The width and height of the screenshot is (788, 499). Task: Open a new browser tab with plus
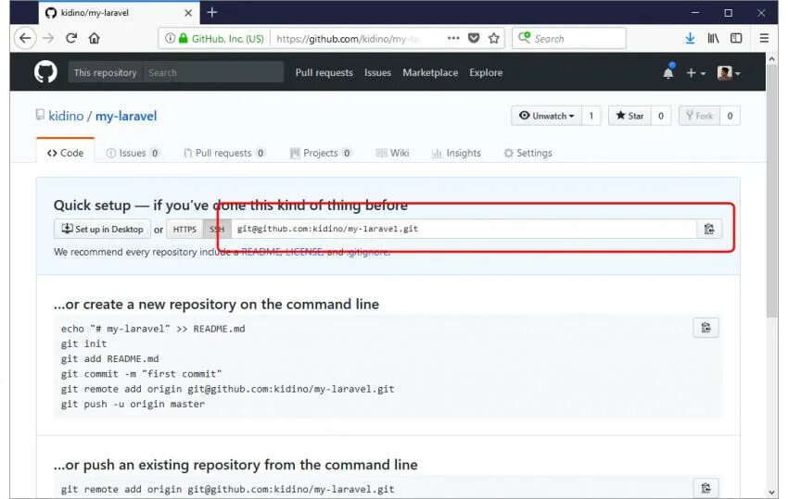(212, 12)
